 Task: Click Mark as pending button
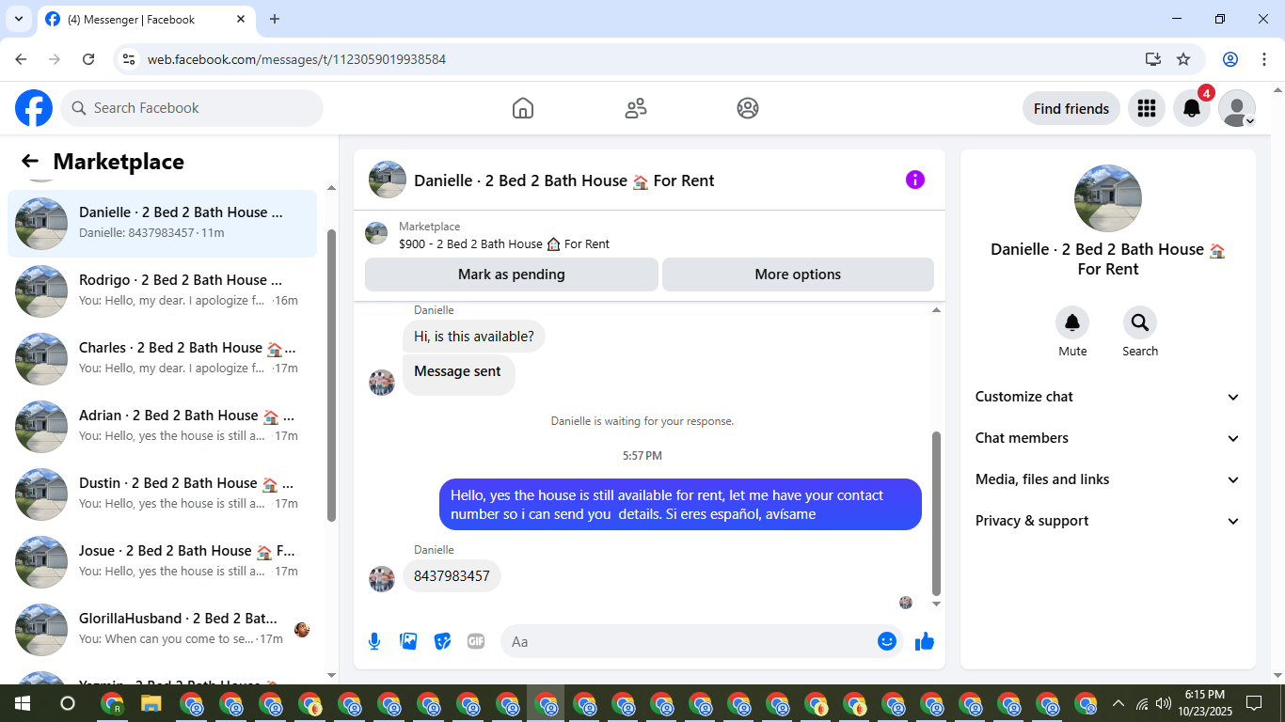coord(512,275)
